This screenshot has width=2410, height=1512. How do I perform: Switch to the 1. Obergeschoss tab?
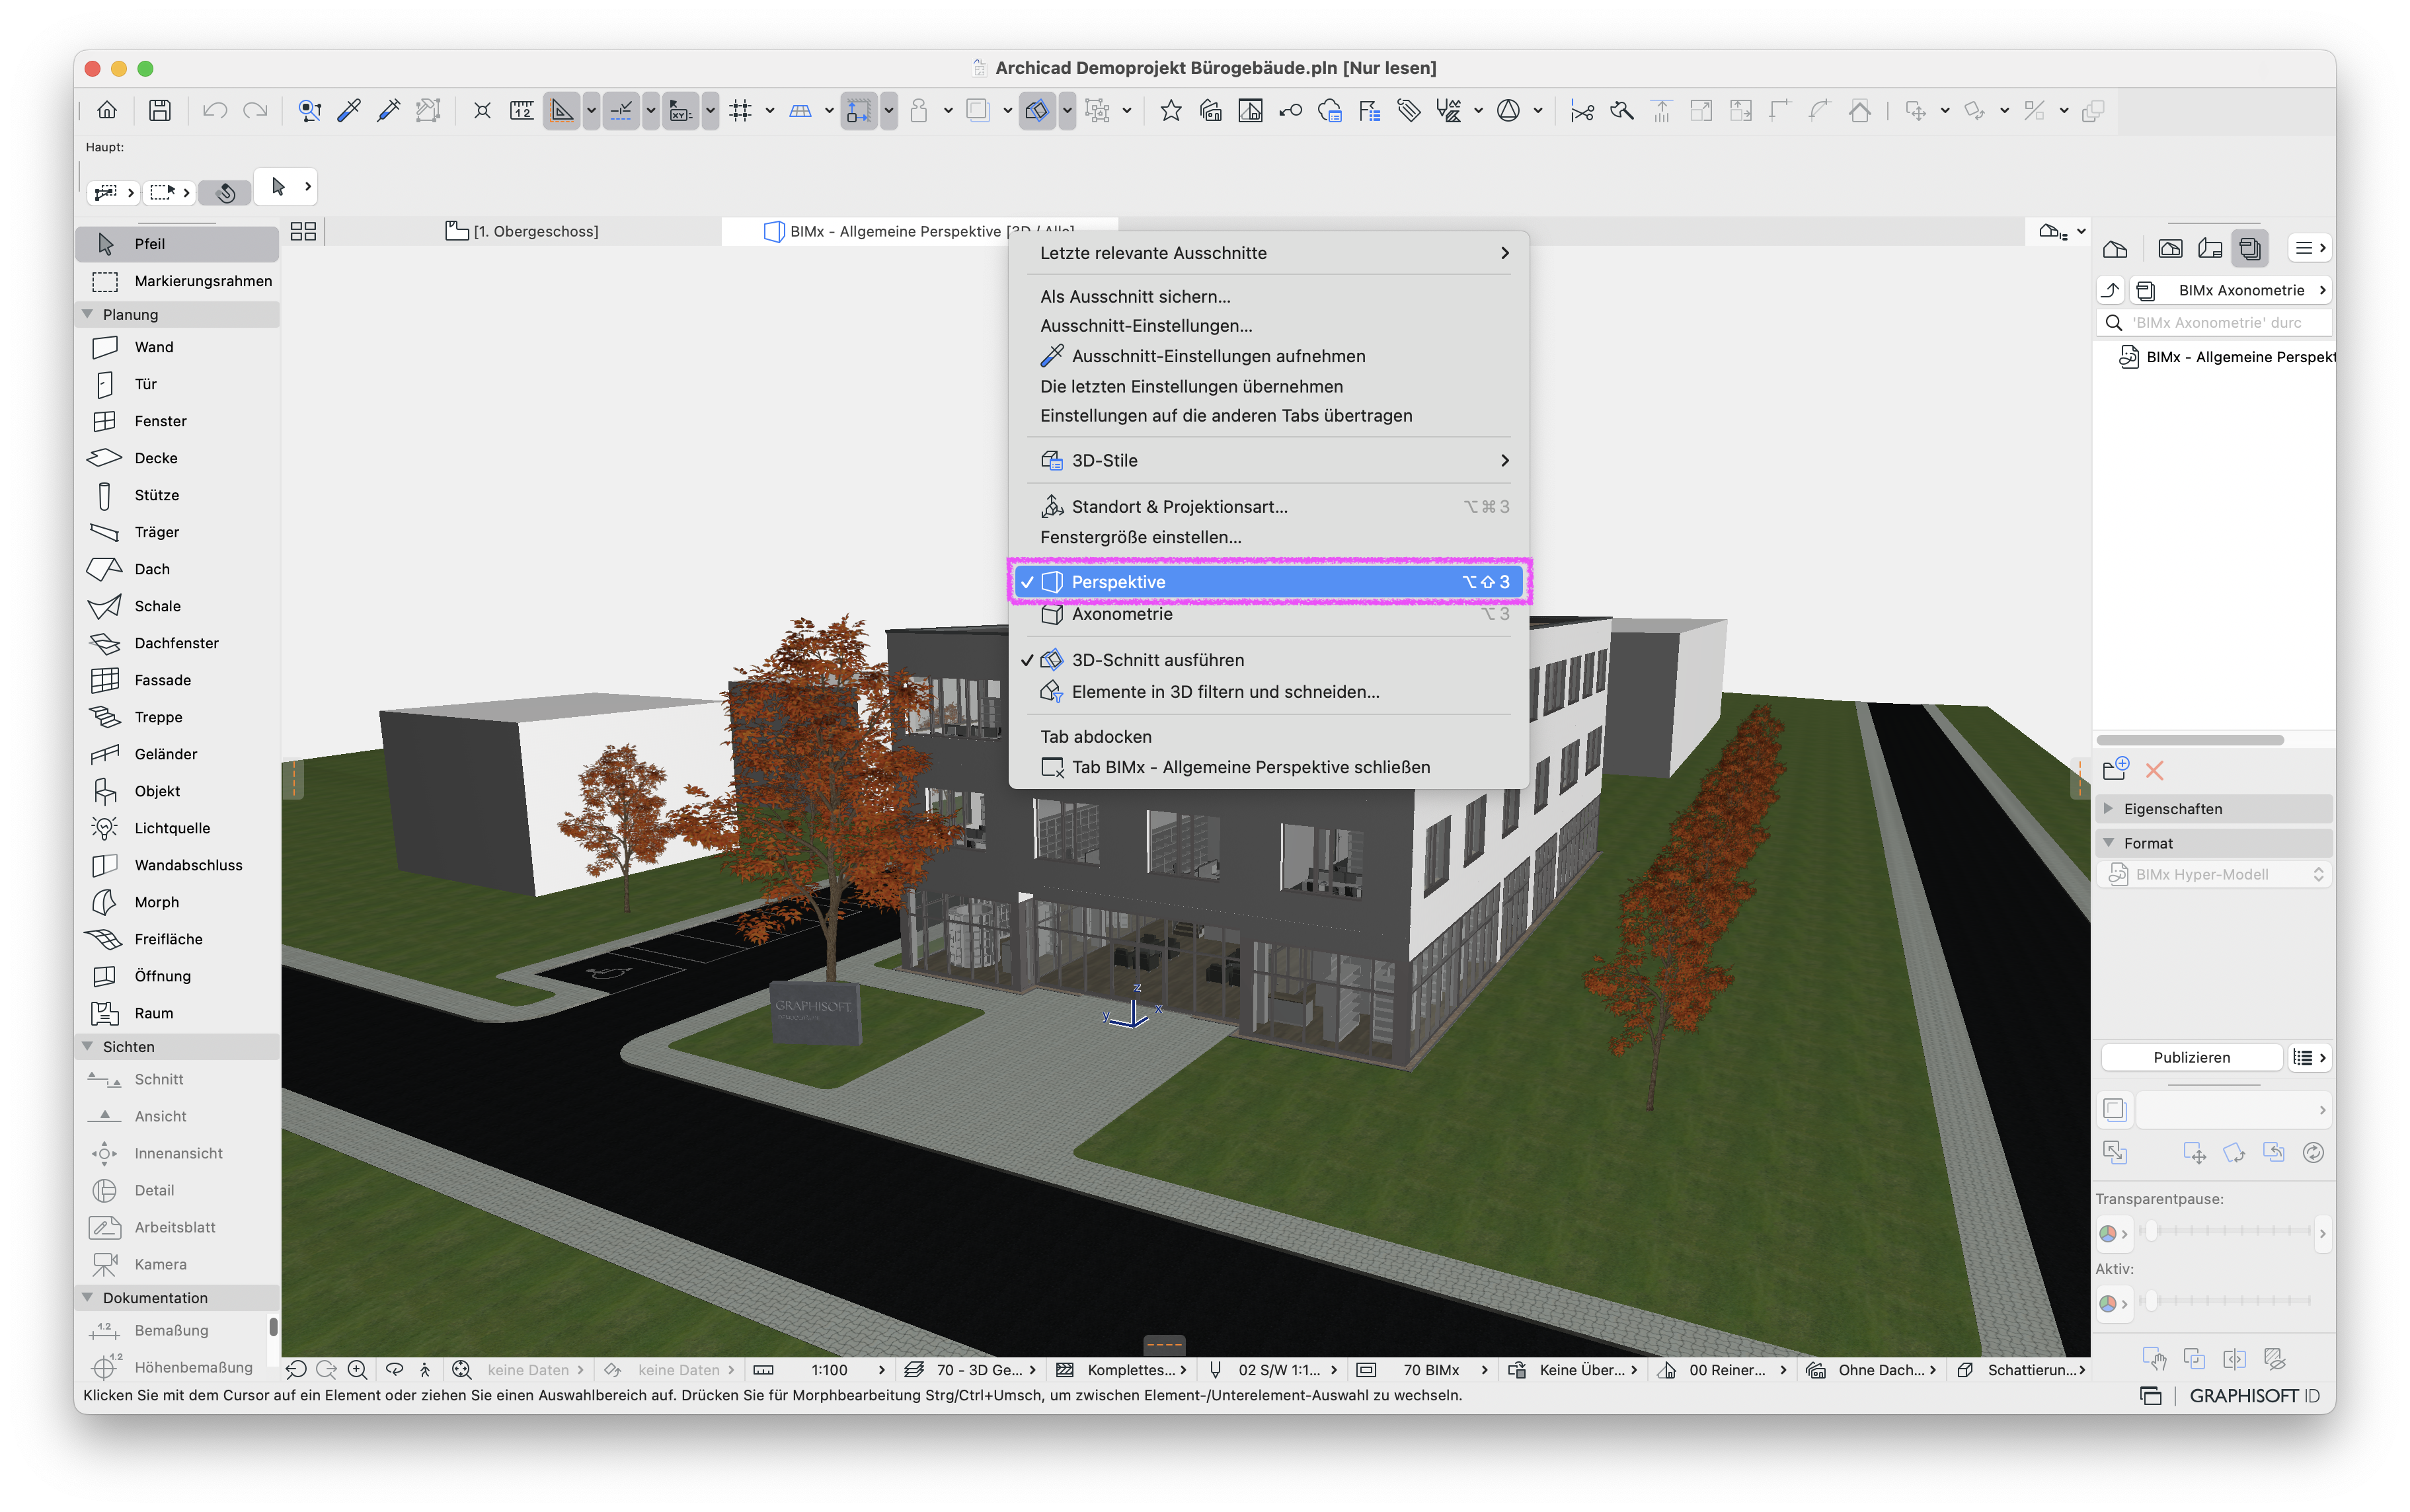[522, 231]
